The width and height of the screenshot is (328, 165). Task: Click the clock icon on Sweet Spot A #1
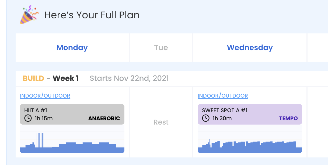pyautogui.click(x=206, y=118)
